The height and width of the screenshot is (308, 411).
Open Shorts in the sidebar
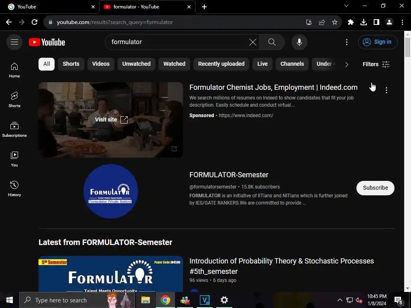click(x=14, y=100)
